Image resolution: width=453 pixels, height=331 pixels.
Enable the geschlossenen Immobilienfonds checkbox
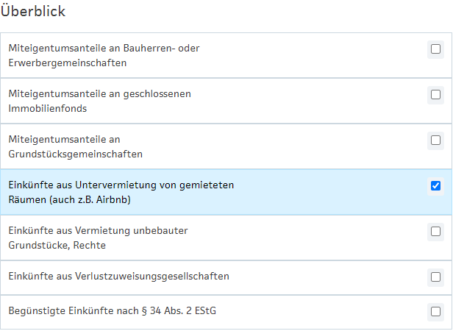(435, 95)
